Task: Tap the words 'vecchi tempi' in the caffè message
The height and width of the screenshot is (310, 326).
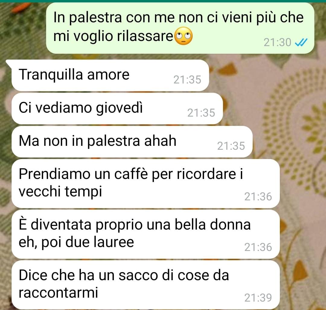Action: pos(60,192)
